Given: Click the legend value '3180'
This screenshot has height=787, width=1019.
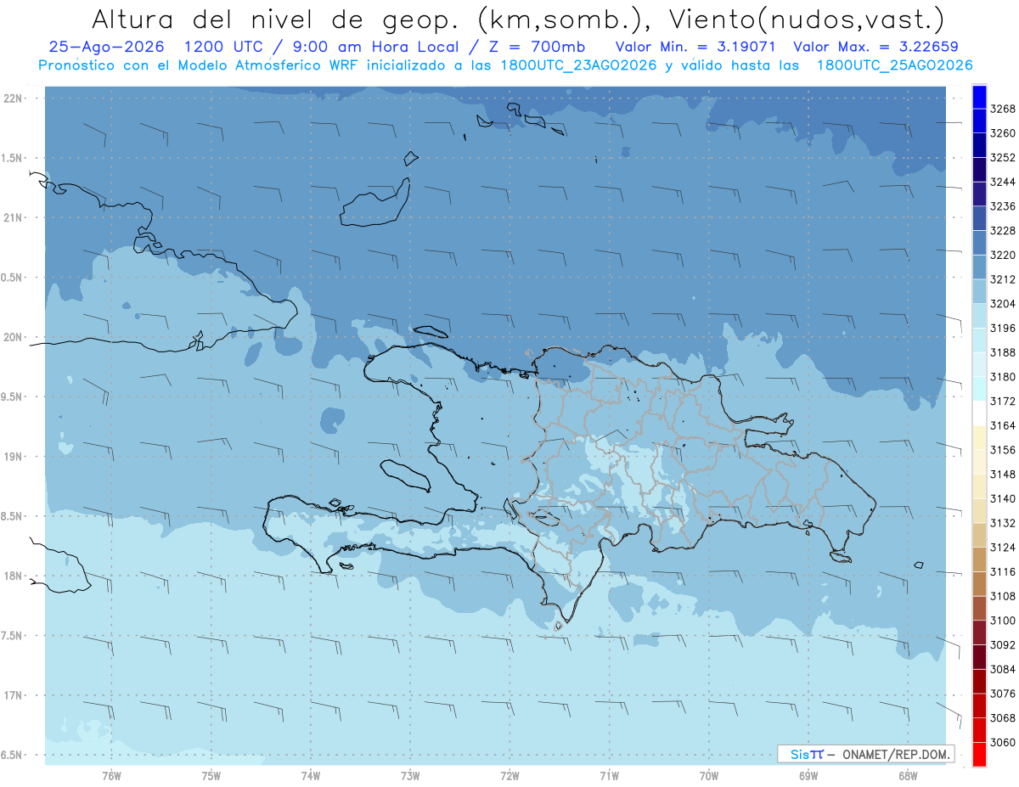Looking at the screenshot, I should click(1003, 377).
